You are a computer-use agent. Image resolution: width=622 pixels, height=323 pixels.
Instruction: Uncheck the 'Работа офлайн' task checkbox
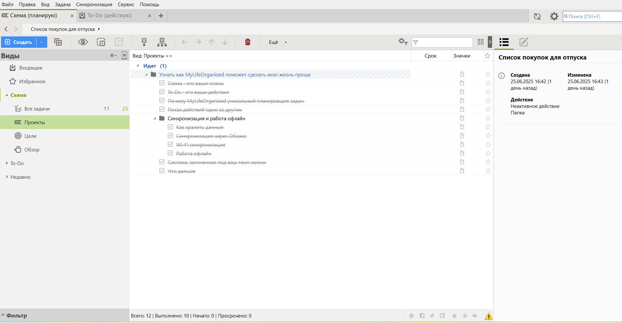[170, 153]
